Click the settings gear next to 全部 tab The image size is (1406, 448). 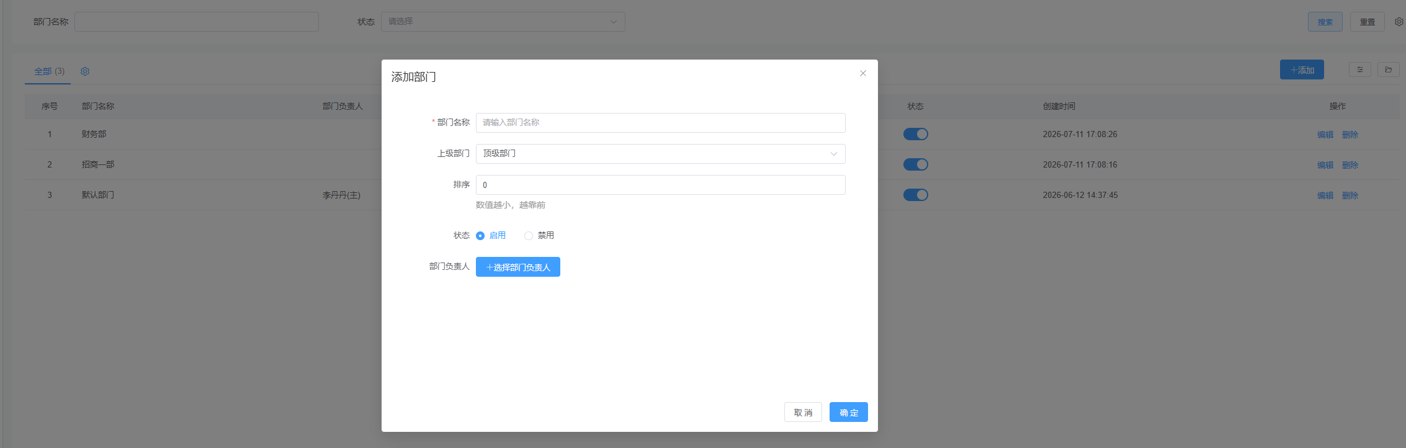85,71
